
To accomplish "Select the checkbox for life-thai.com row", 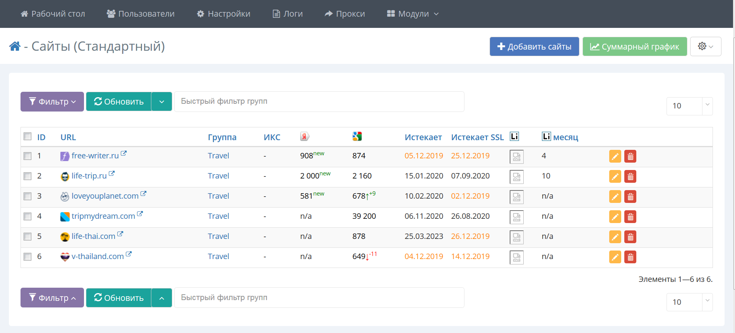I will point(27,237).
